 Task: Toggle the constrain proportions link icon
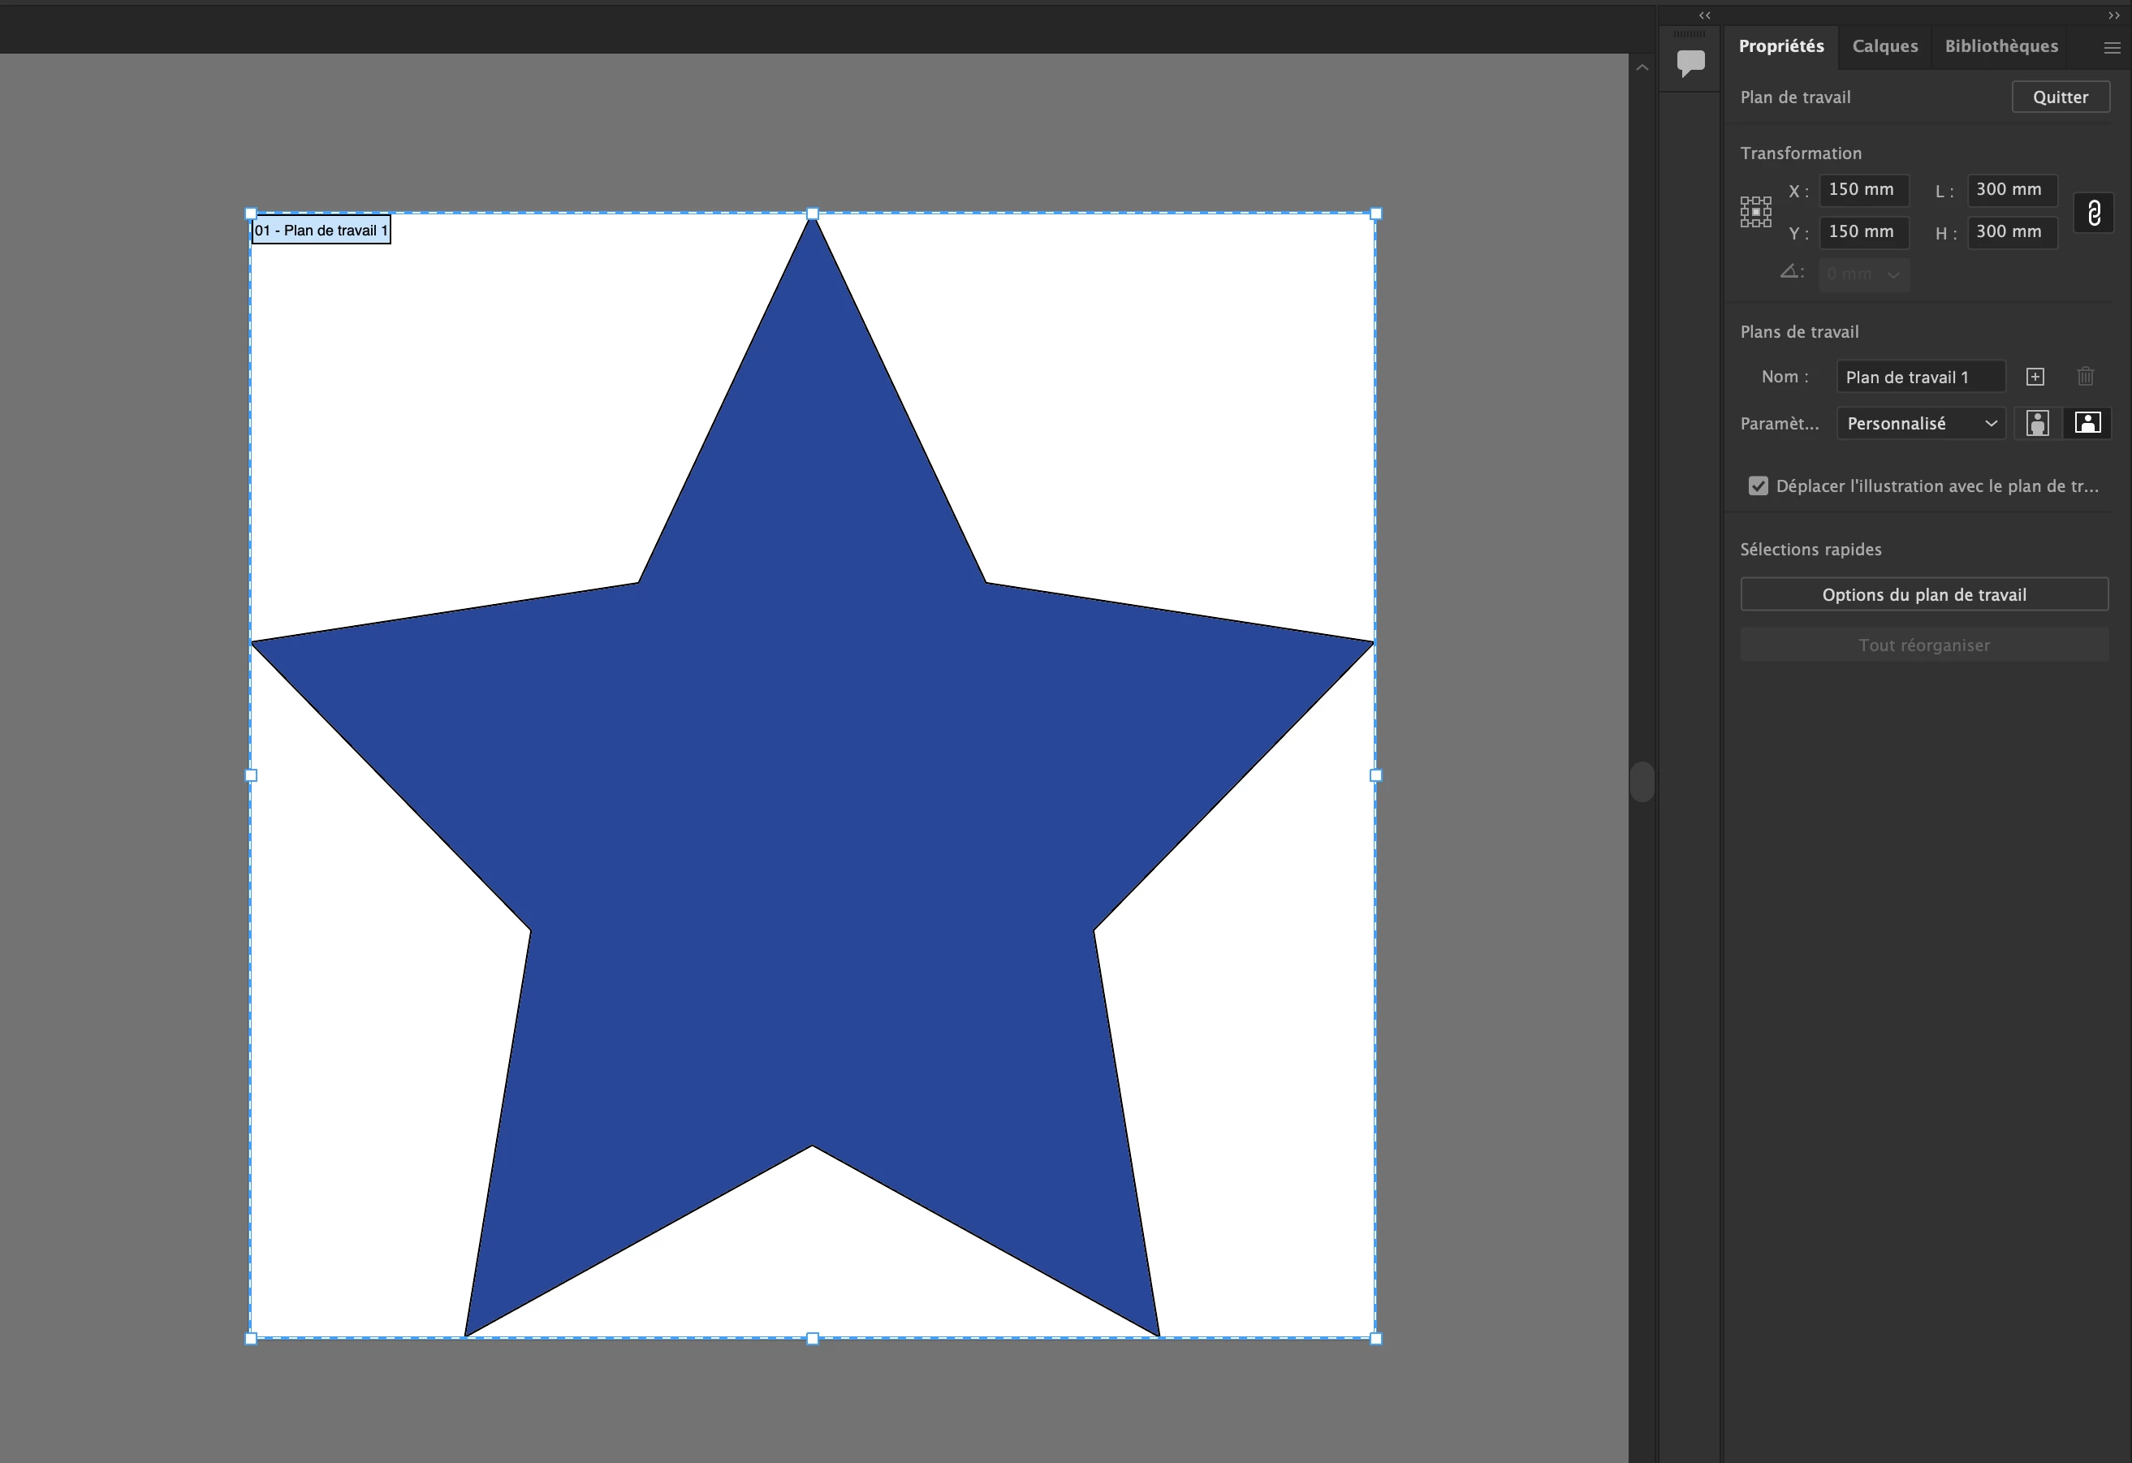2094,213
